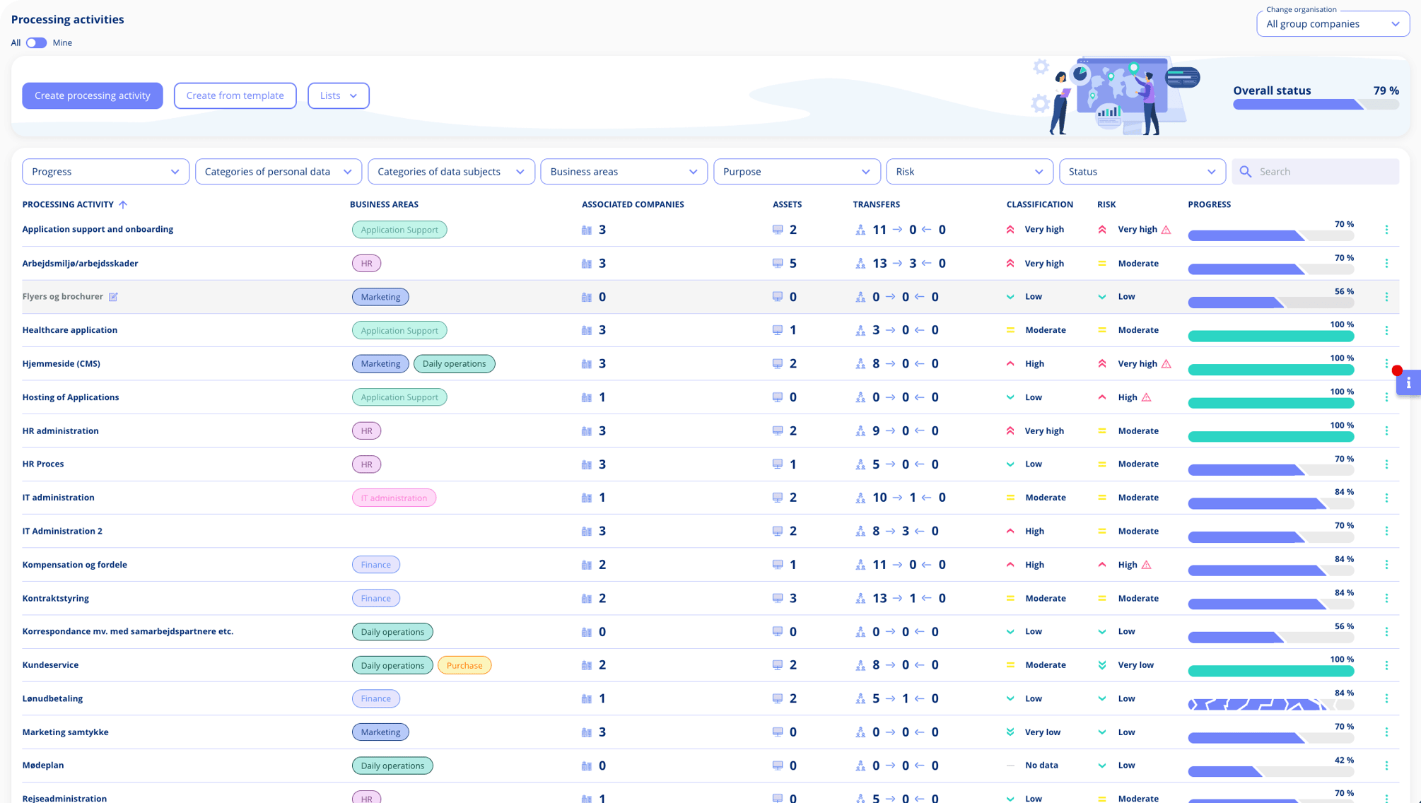Expand the Business areas filter
1421x803 pixels.
[x=624, y=172]
